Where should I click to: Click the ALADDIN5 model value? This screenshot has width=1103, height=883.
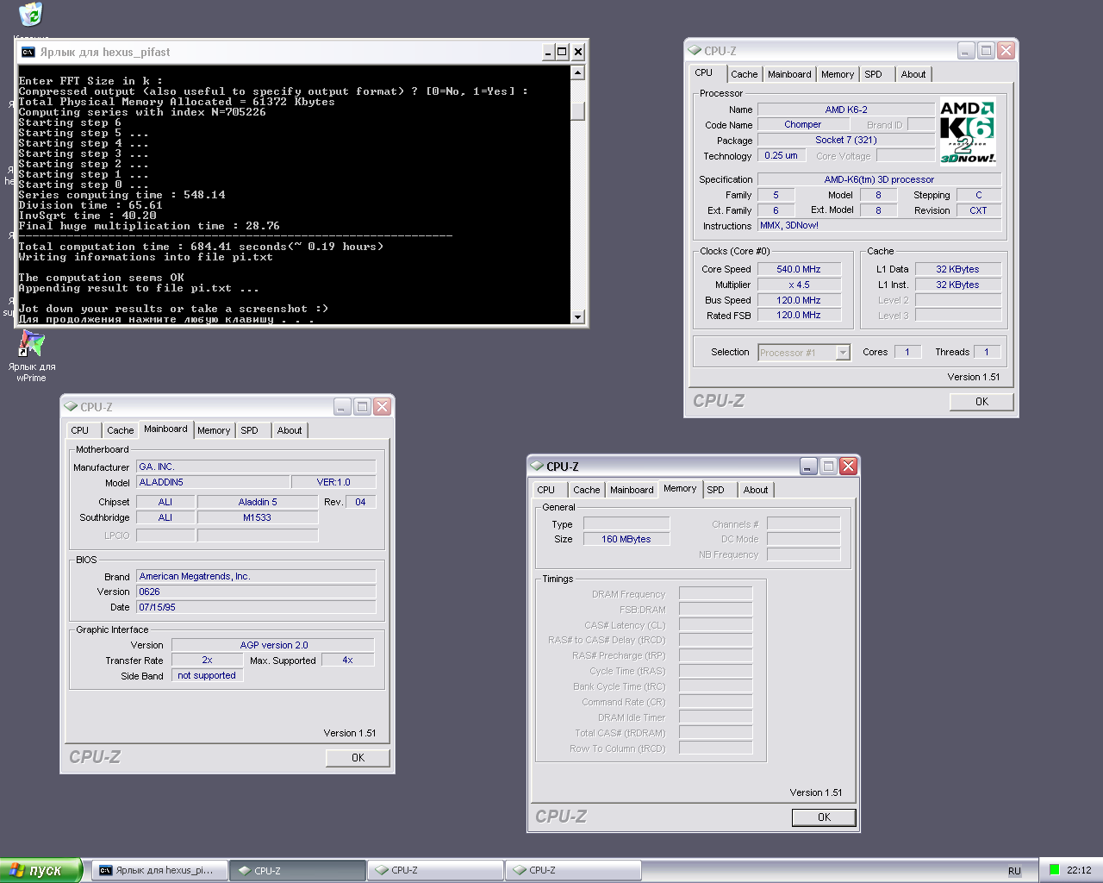coord(214,482)
